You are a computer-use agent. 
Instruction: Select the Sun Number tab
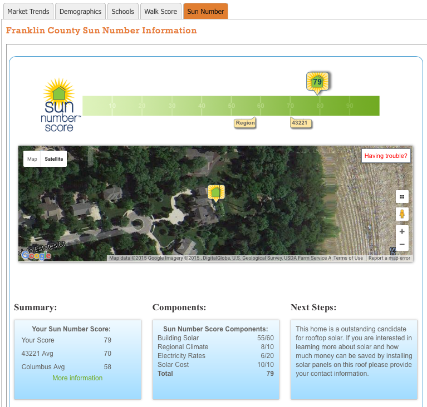[205, 12]
